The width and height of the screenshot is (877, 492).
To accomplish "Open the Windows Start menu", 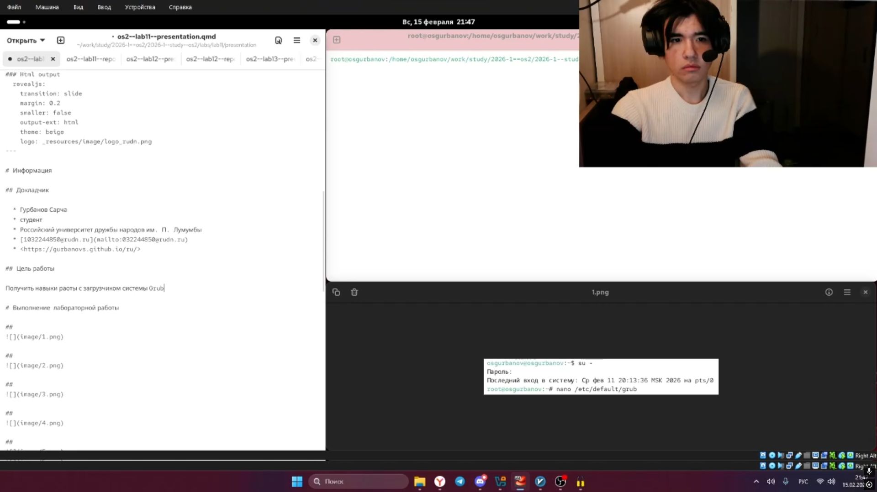I will 297,482.
